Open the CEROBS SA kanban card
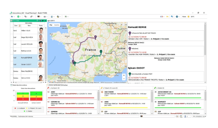The image size is (218, 128). pos(72,104)
